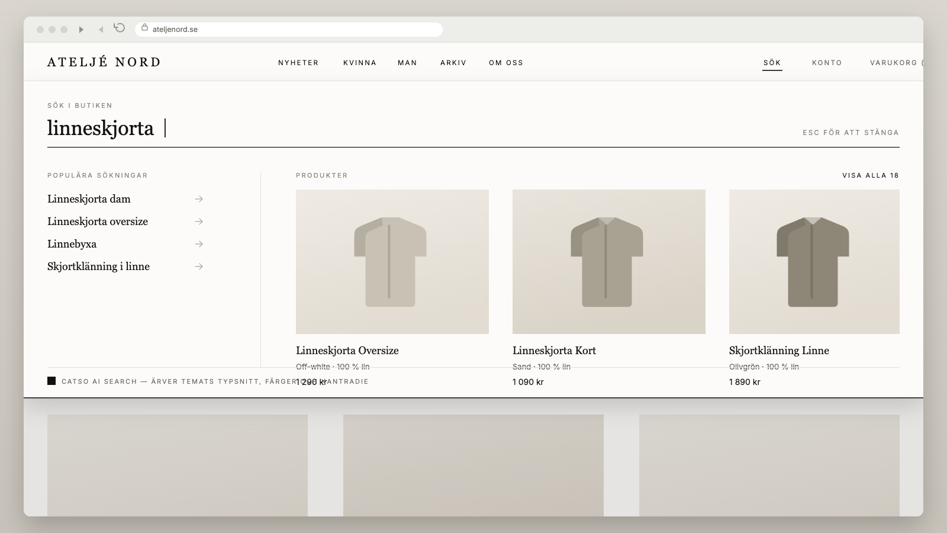The image size is (947, 533).
Task: Open the MAN menu item
Action: (407, 63)
